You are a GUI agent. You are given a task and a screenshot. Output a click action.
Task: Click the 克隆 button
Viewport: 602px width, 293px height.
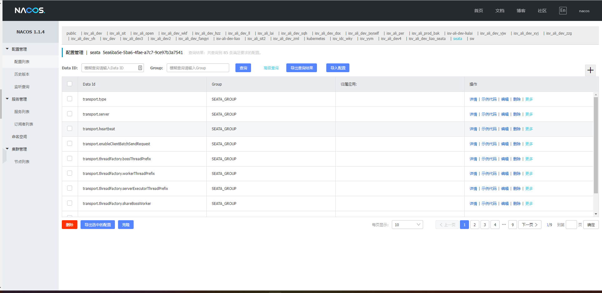pos(126,225)
